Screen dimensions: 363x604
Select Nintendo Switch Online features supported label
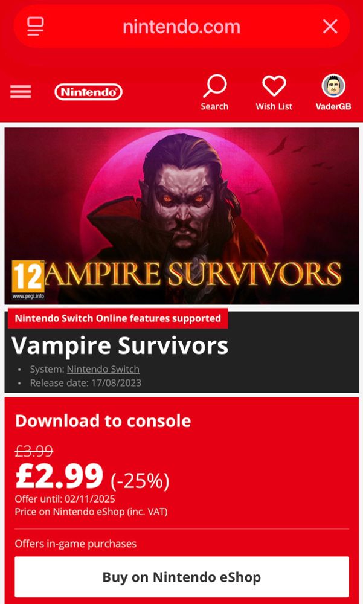pos(118,318)
